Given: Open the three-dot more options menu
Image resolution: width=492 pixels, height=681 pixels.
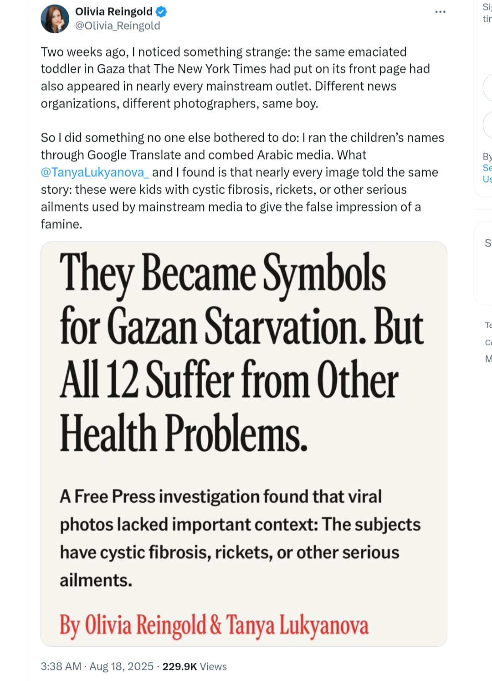Looking at the screenshot, I should point(440,12).
